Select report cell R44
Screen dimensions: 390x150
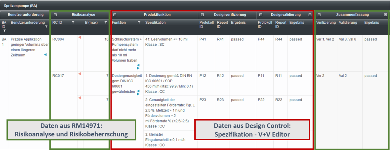click(279, 40)
